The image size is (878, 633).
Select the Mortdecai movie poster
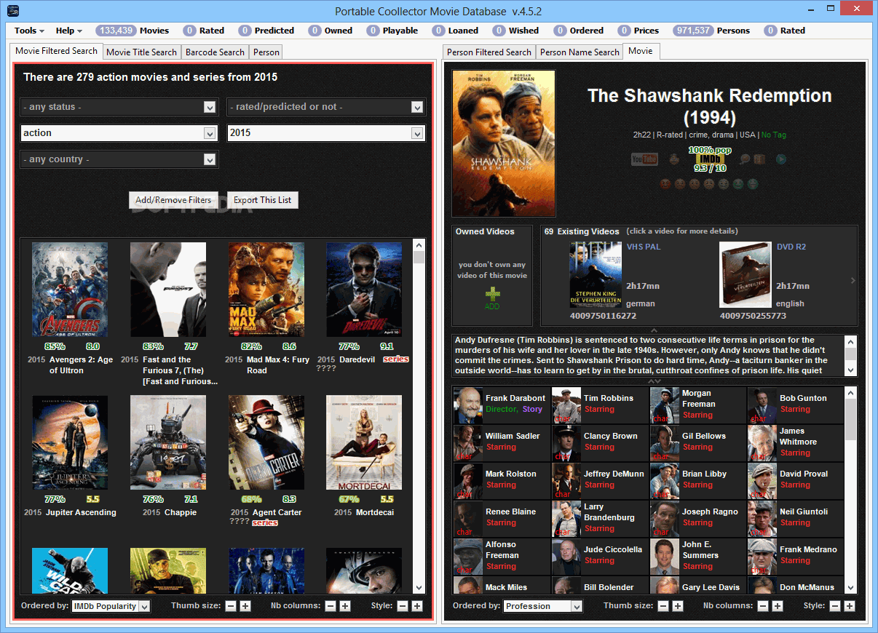click(364, 443)
